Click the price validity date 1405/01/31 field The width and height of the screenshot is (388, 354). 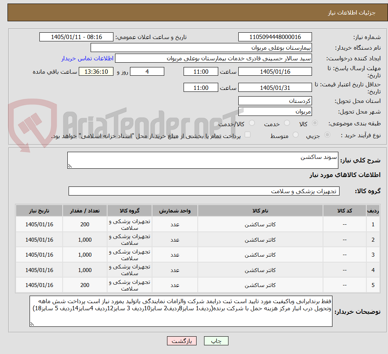[275, 88]
